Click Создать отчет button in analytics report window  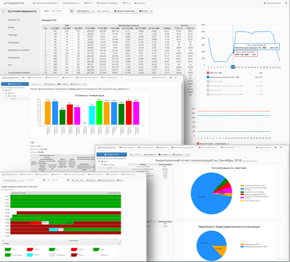coord(112,154)
